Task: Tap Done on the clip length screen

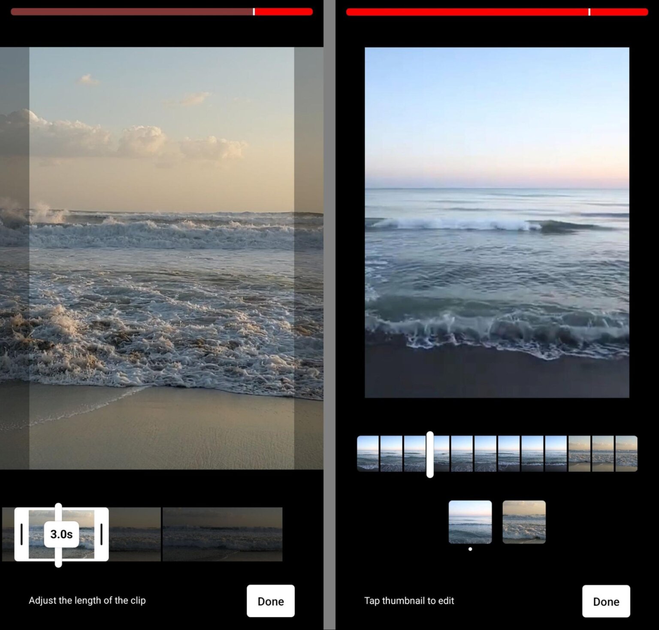Action: [x=270, y=601]
